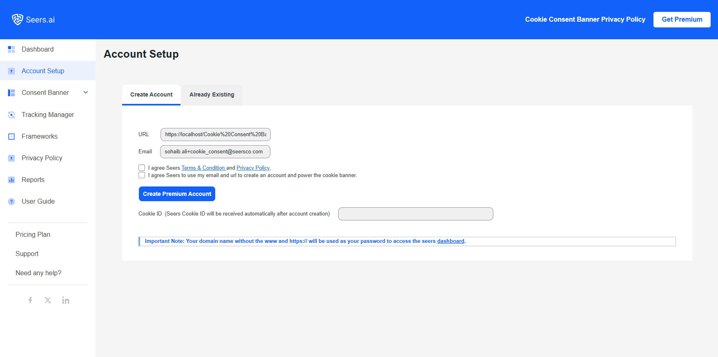Open Pricing Plan in the sidebar
This screenshot has width=718, height=357.
pos(33,234)
